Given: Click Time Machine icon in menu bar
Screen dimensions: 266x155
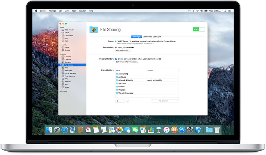Looking at the screenshot, I should coord(189,11).
